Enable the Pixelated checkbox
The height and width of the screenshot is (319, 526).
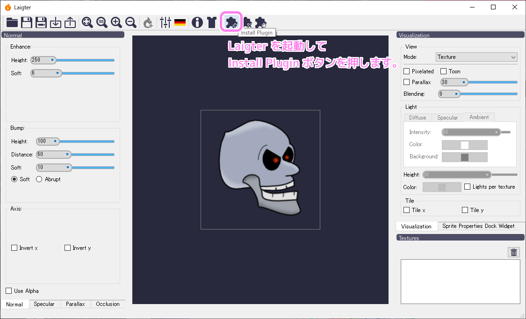406,71
